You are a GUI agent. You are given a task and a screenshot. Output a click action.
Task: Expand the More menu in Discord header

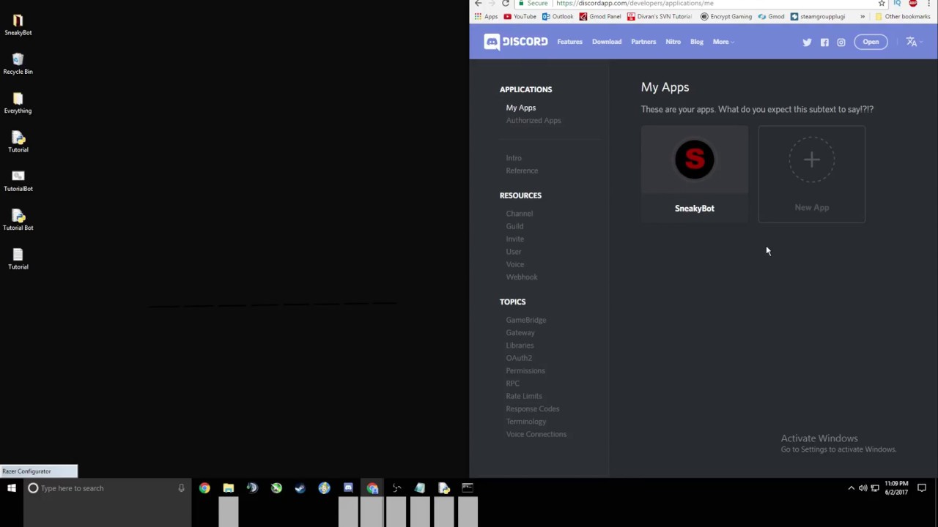[723, 42]
